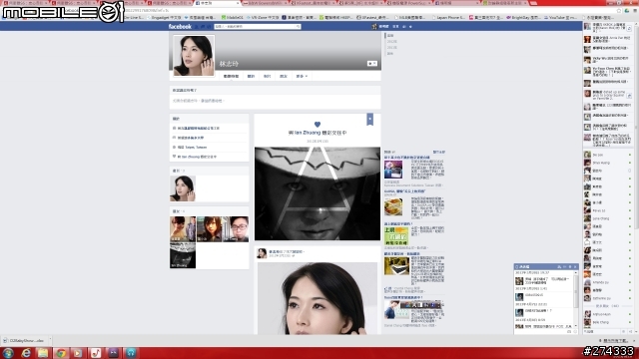Open iTunes icon on taskbar
The height and width of the screenshot is (359, 639).
point(96,352)
